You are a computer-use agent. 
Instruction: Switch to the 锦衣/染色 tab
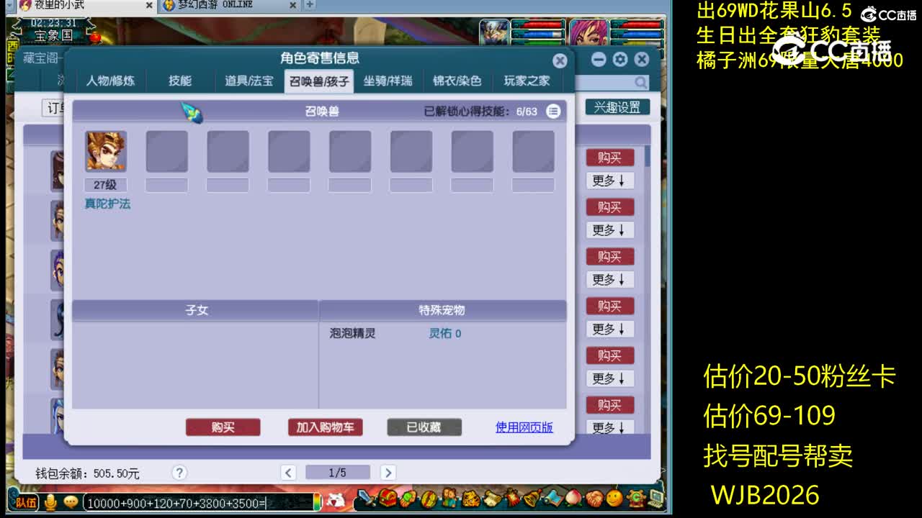(x=457, y=81)
